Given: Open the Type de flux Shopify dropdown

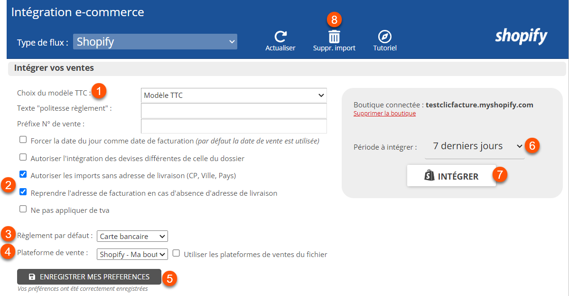Looking at the screenshot, I should pyautogui.click(x=155, y=41).
